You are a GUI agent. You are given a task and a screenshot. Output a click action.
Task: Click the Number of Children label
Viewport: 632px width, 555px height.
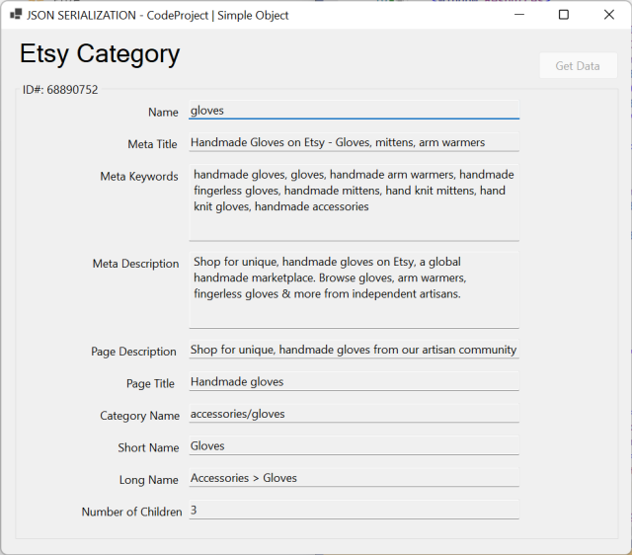tap(131, 512)
